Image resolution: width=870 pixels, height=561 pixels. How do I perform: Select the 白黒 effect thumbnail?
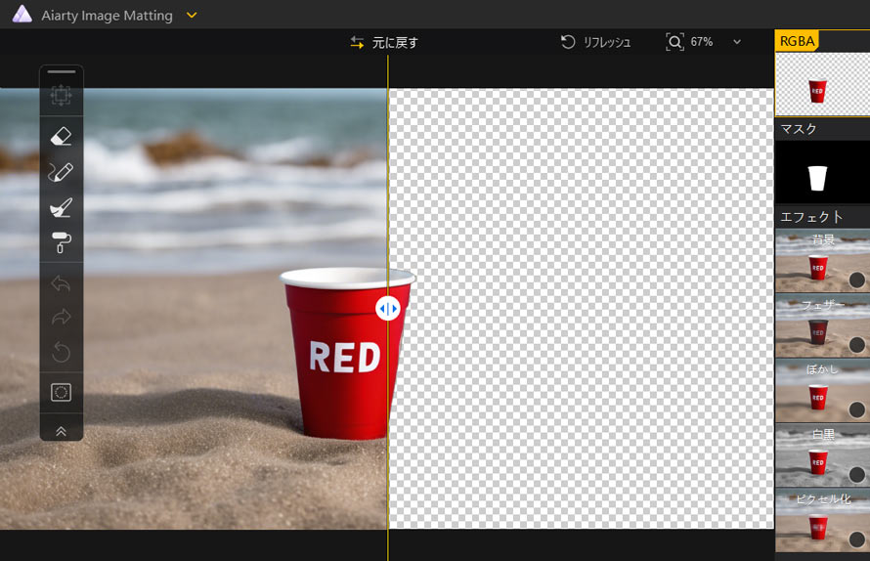822,456
